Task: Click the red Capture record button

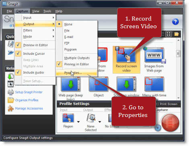Action: (170, 123)
